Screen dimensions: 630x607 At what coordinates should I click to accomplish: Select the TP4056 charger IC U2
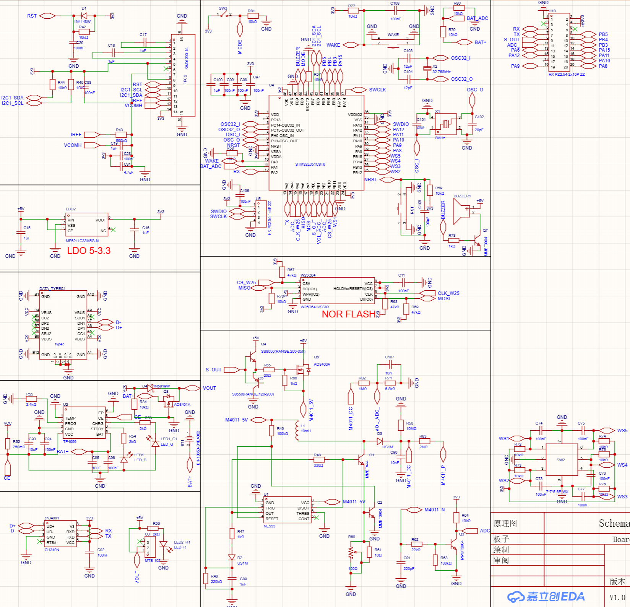pyautogui.click(x=84, y=423)
